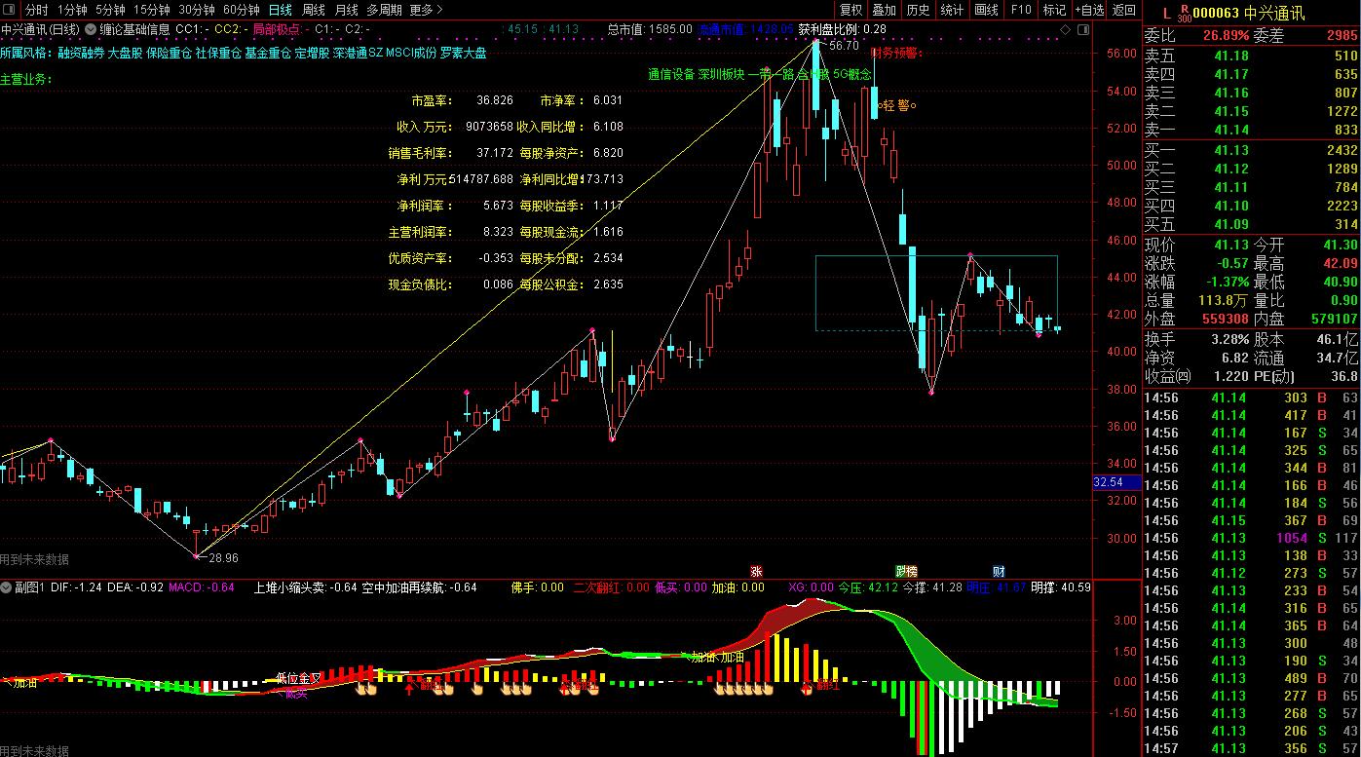Viewport: 1361px width, 757px height.
Task: Switch to the 30分钟 chart
Action: click(196, 10)
